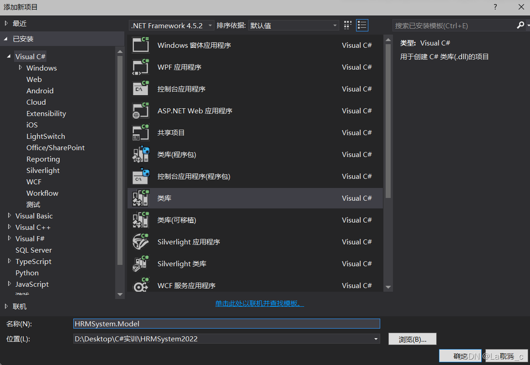This screenshot has width=530, height=365.
Task: Click the 确定 button
Action: tap(460, 356)
